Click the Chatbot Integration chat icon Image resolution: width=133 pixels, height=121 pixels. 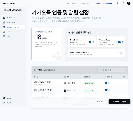(x=4, y=27)
